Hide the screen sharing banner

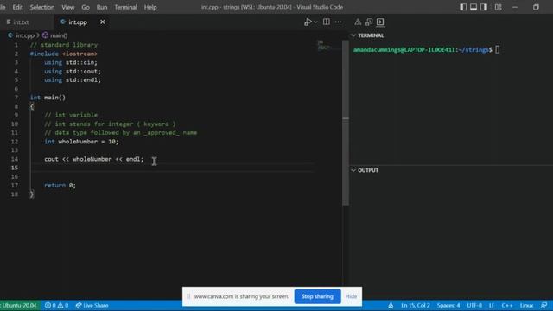coord(351,296)
